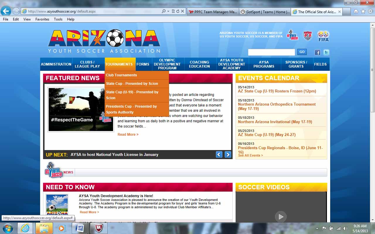Play the soccer video
375x234 pixels.
(x=281, y=217)
